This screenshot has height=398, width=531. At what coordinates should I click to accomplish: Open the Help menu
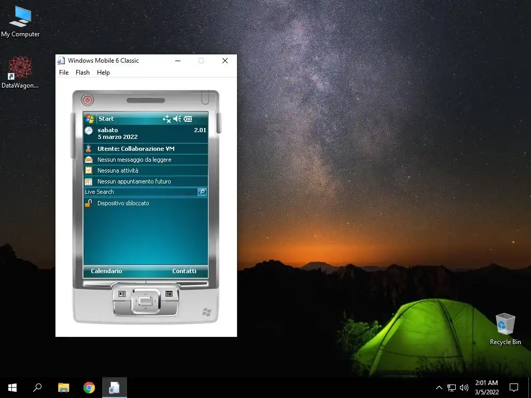coord(103,73)
